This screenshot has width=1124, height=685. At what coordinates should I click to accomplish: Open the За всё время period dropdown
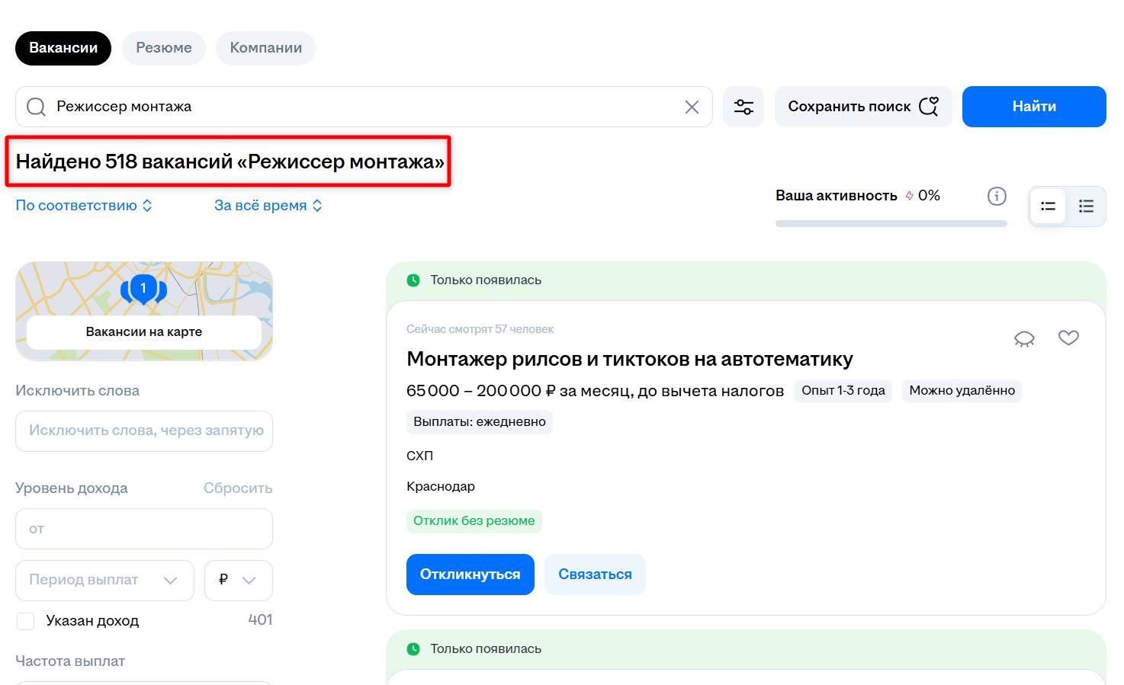pyautogui.click(x=268, y=206)
